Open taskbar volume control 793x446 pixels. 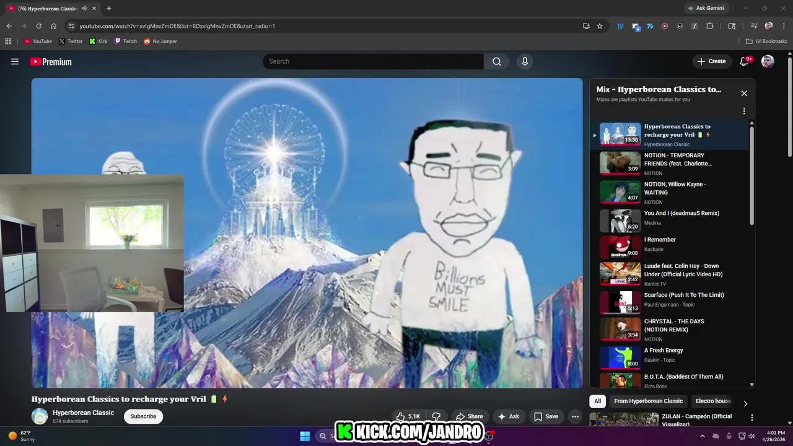coord(751,436)
